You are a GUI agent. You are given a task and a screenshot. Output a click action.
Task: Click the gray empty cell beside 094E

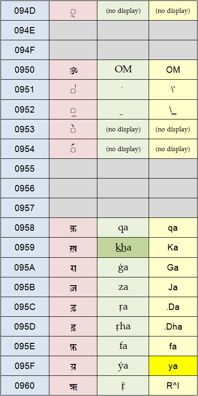coord(73,30)
